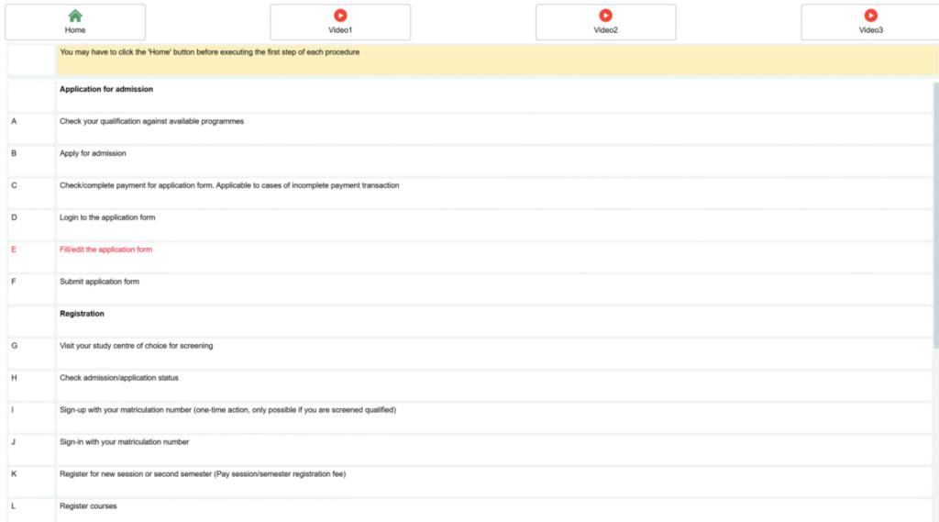
Task: Open Video3 via its play icon
Action: click(x=870, y=16)
